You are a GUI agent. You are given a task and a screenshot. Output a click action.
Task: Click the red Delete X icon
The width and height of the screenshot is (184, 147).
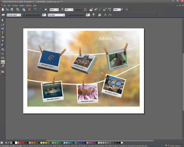[x=29, y=9]
